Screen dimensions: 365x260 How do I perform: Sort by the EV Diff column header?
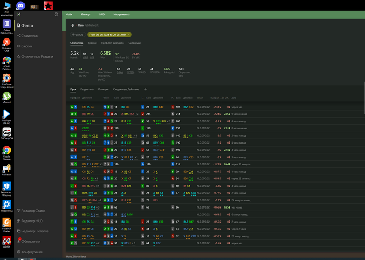[225, 98]
